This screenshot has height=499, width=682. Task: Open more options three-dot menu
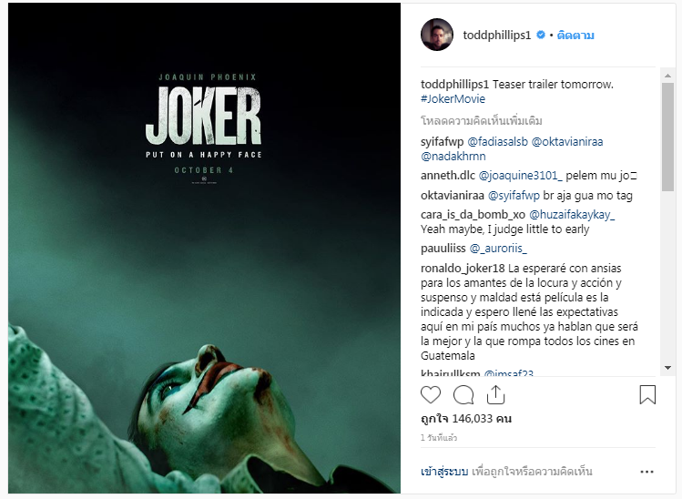[x=646, y=472]
